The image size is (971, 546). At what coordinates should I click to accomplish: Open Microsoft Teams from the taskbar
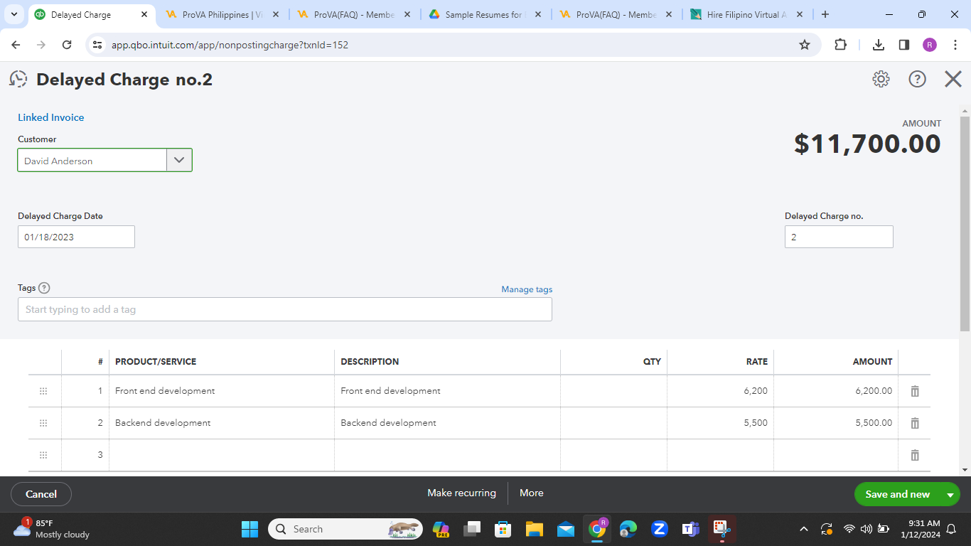pyautogui.click(x=690, y=529)
